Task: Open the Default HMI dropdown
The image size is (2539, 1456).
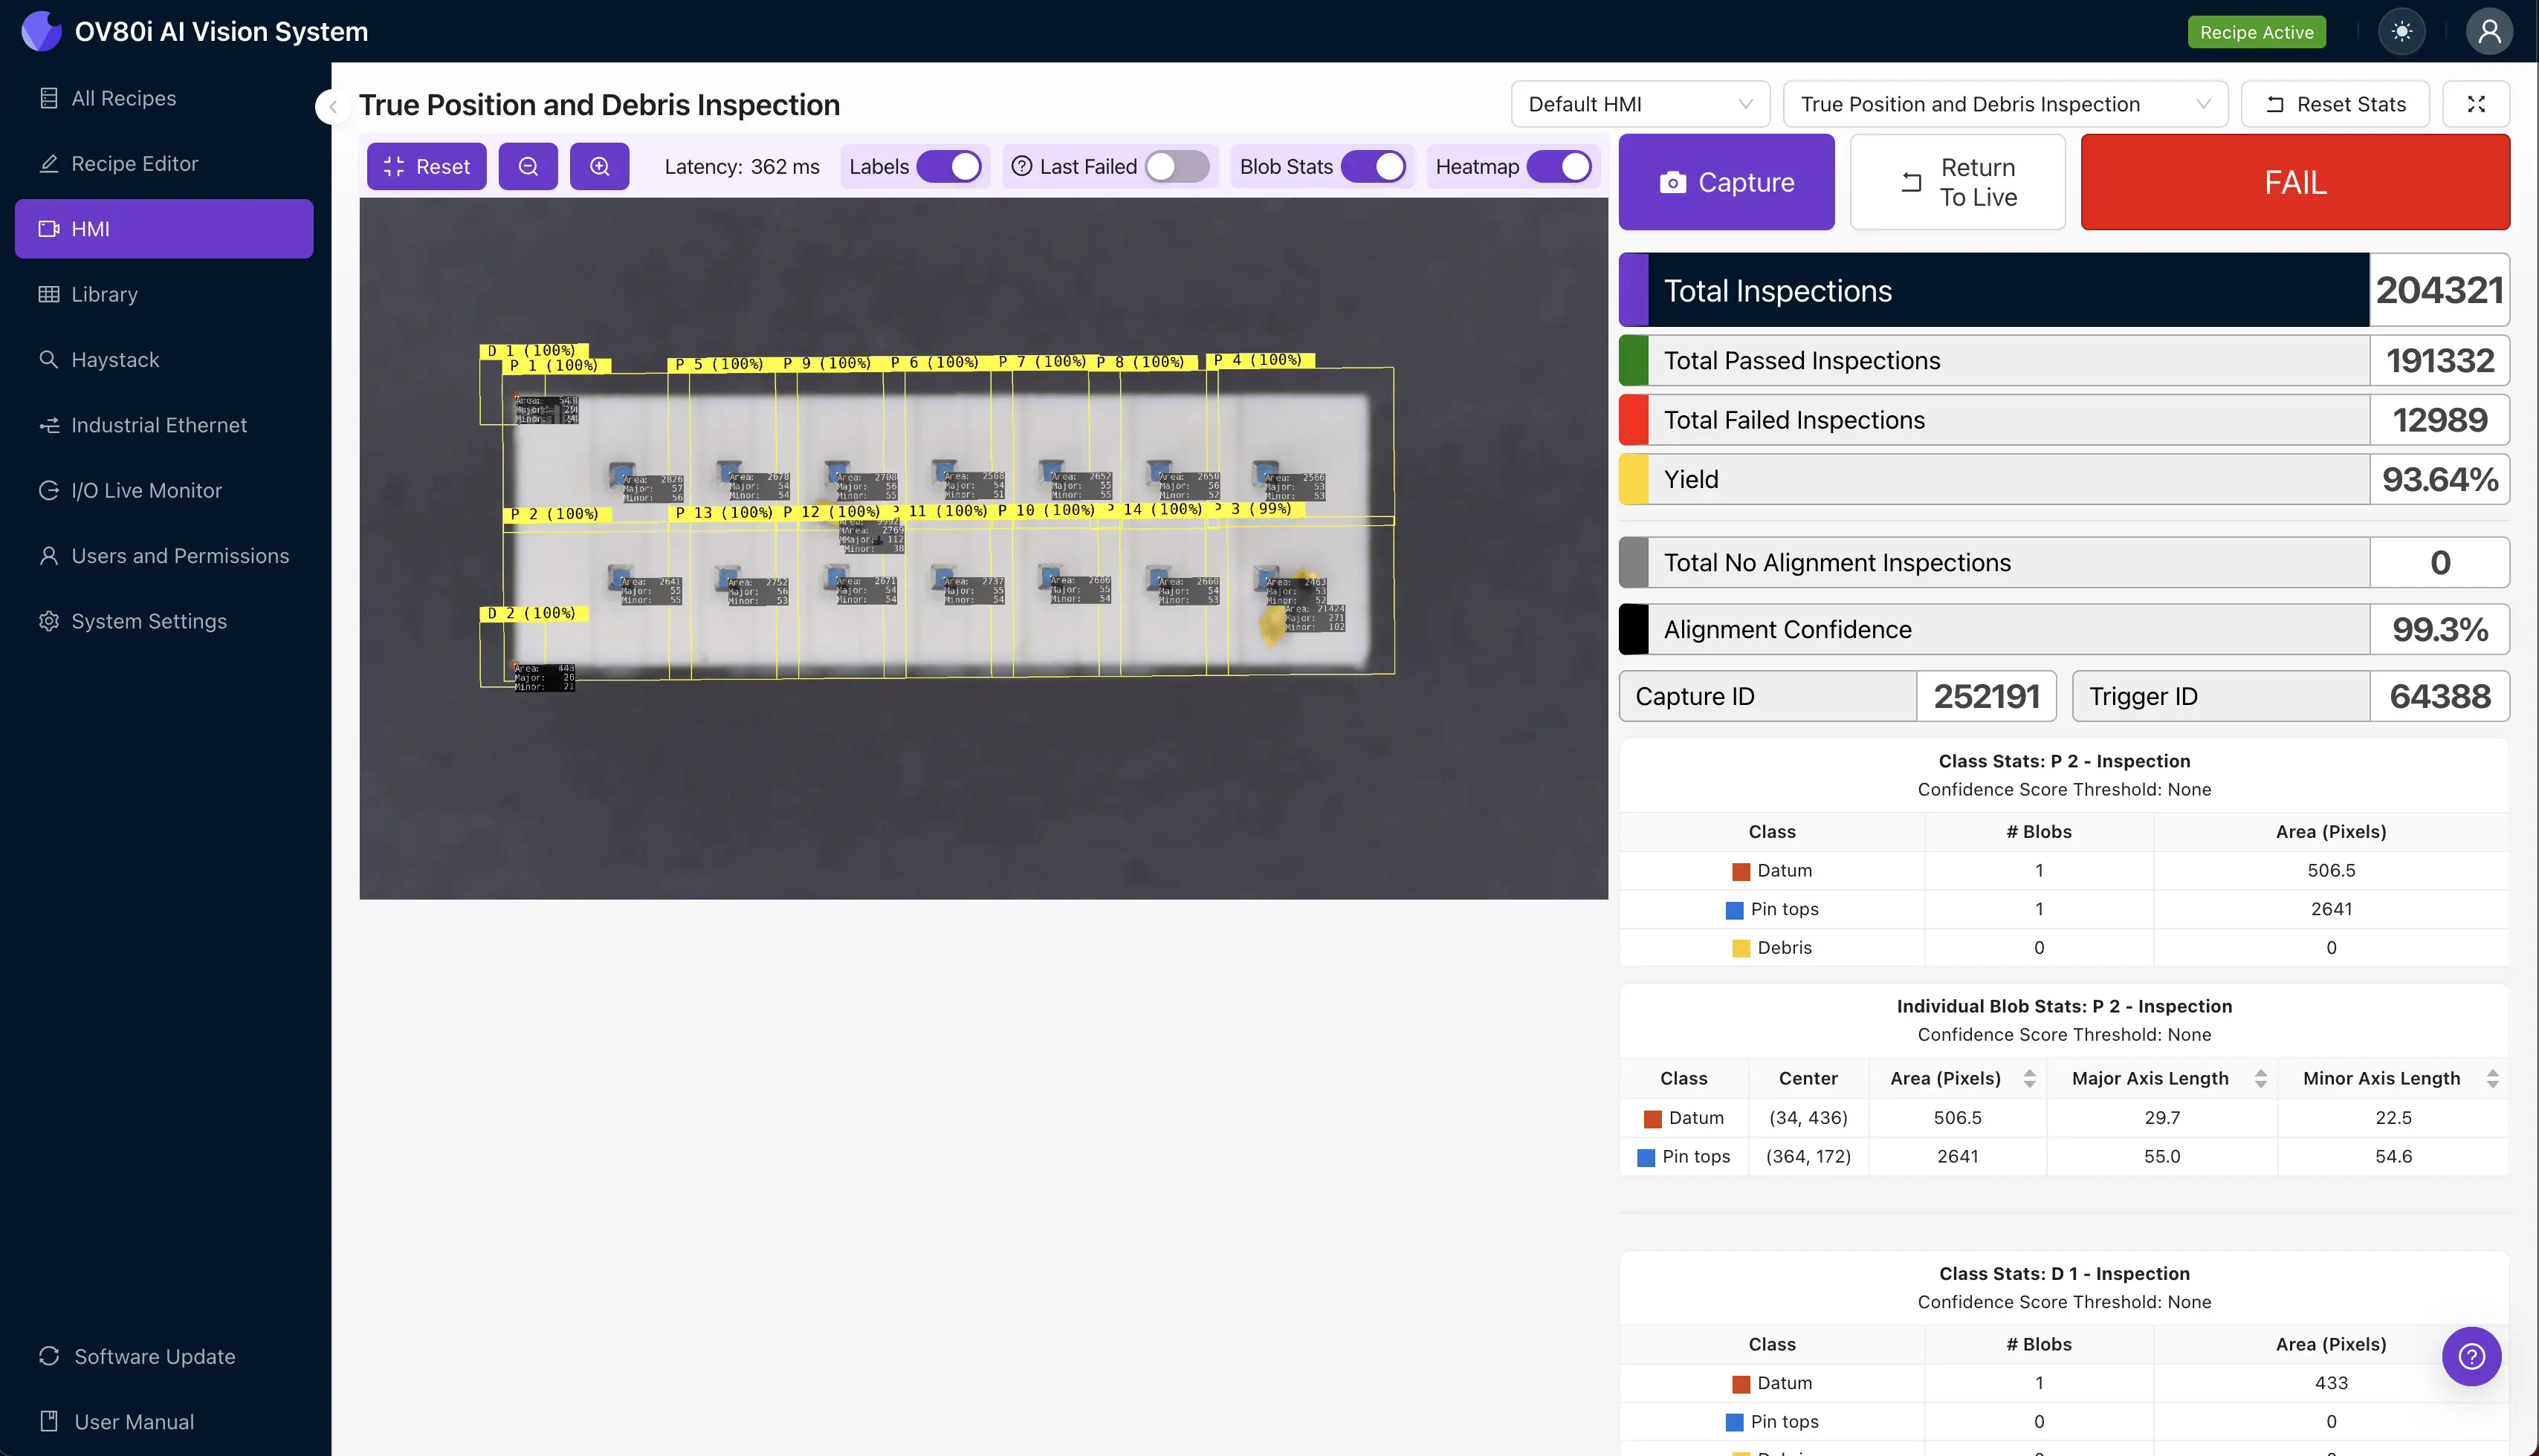Action: (1640, 103)
